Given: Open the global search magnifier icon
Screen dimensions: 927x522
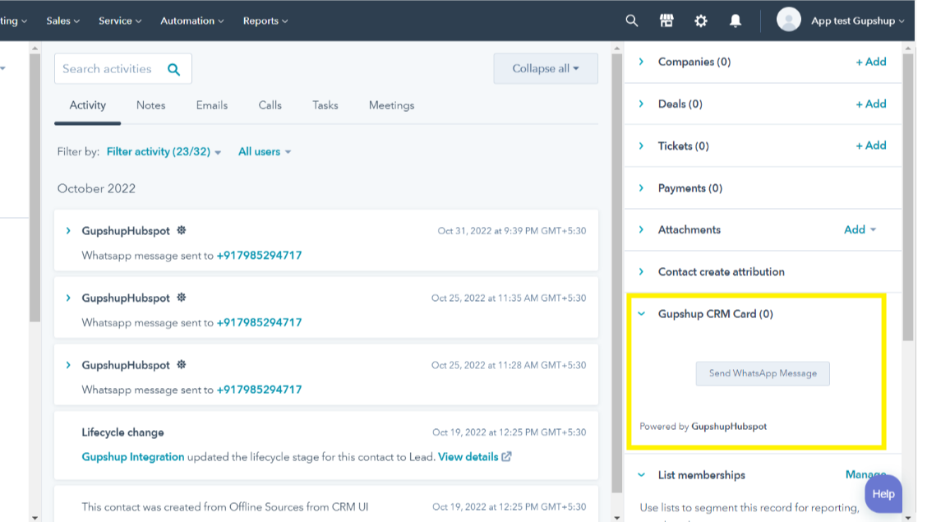Looking at the screenshot, I should coord(631,20).
